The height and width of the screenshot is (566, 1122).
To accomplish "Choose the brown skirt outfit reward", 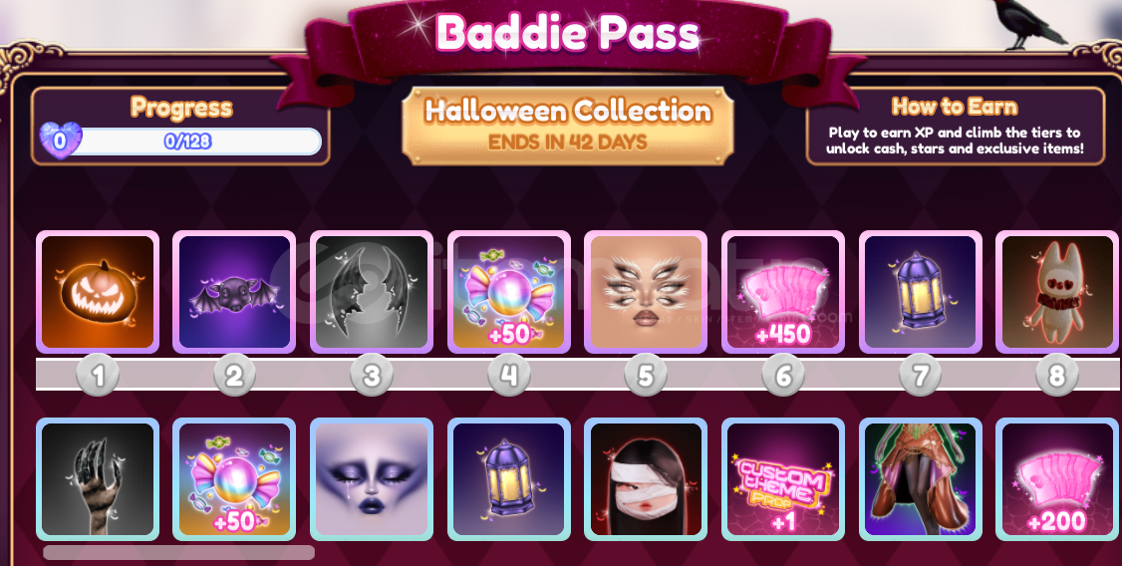I will (920, 479).
